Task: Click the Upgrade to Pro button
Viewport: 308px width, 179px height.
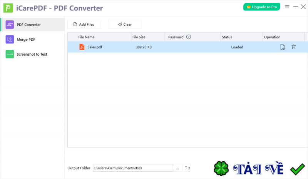Action: tap(262, 7)
